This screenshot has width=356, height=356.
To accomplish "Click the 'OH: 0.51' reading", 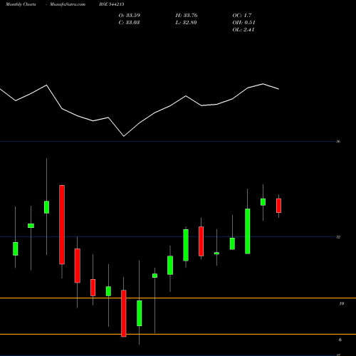I will coord(244,23).
